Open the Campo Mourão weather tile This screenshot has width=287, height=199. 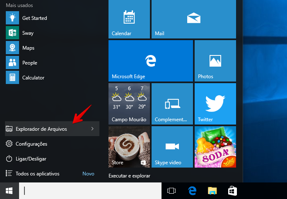(129, 104)
